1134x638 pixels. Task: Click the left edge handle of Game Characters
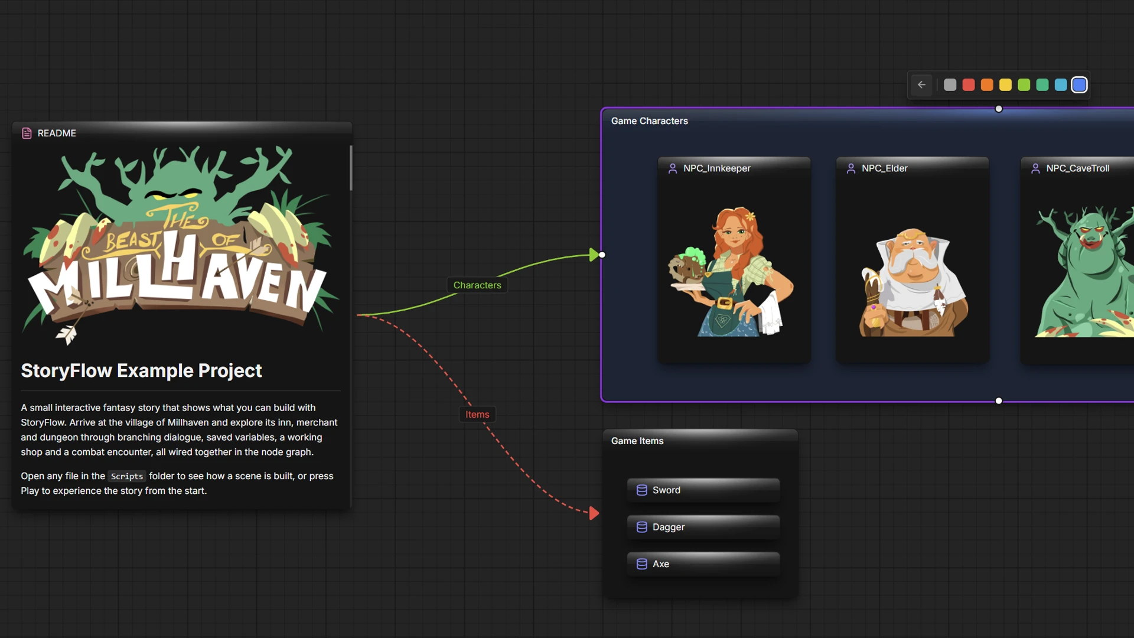coord(602,255)
